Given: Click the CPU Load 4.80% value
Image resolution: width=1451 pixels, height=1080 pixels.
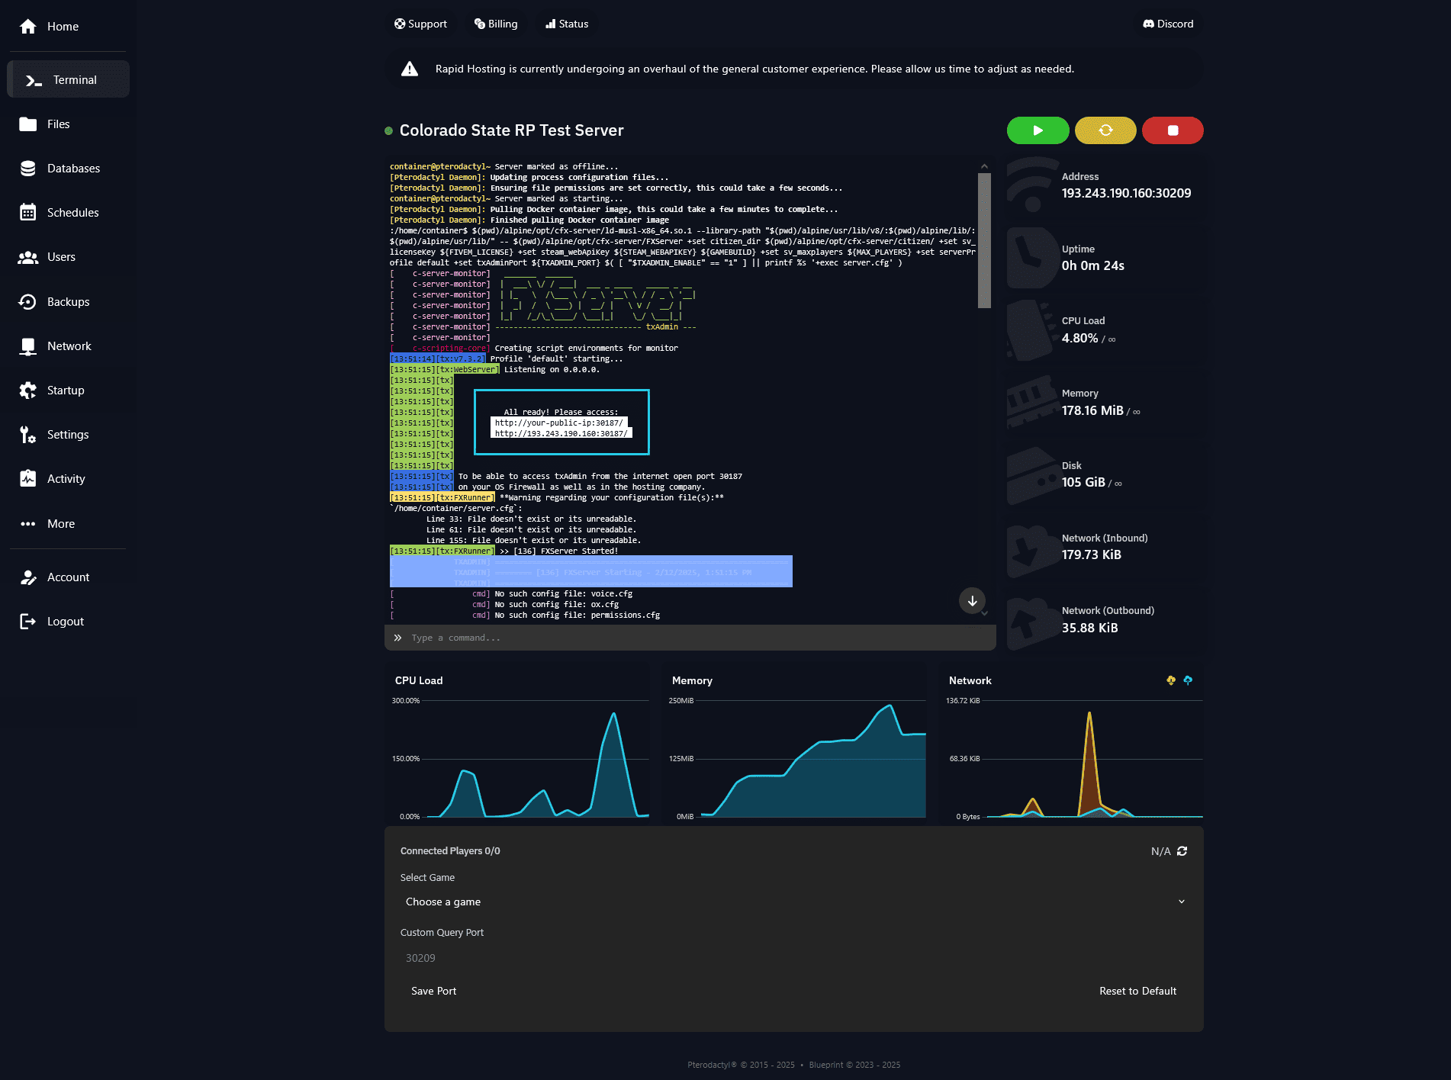Looking at the screenshot, I should (1079, 339).
